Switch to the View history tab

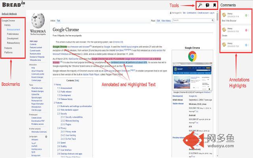(166, 21)
